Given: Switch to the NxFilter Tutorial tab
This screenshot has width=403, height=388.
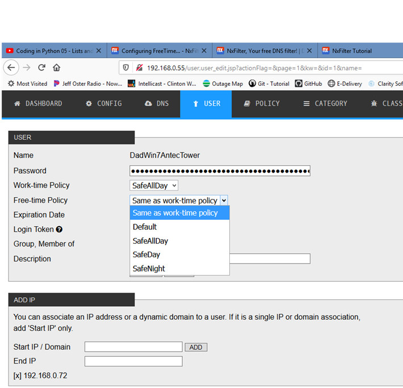Looking at the screenshot, I should [351, 51].
